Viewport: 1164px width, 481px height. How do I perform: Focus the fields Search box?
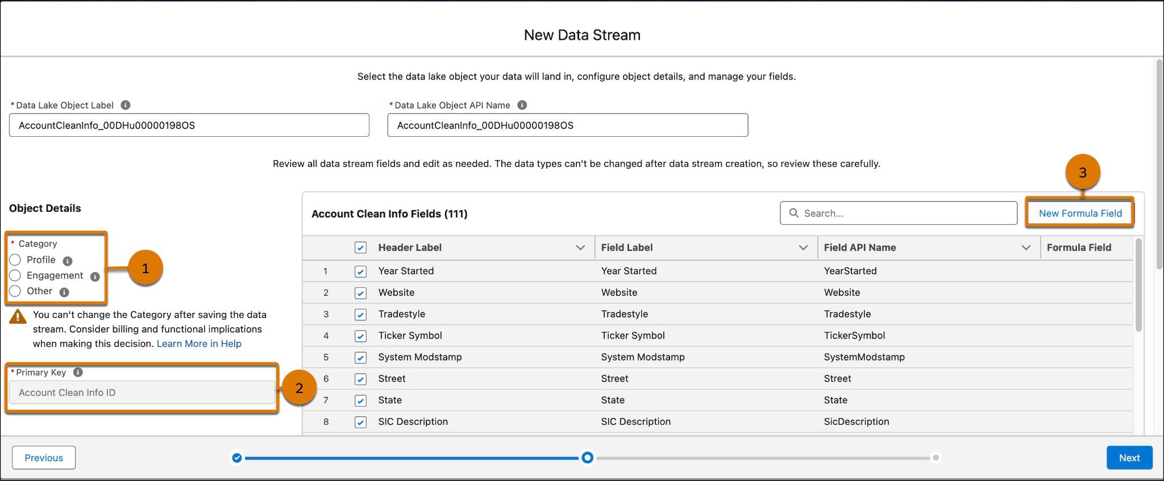[899, 213]
